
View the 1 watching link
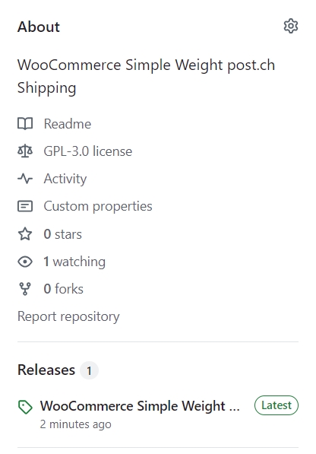pyautogui.click(x=74, y=262)
